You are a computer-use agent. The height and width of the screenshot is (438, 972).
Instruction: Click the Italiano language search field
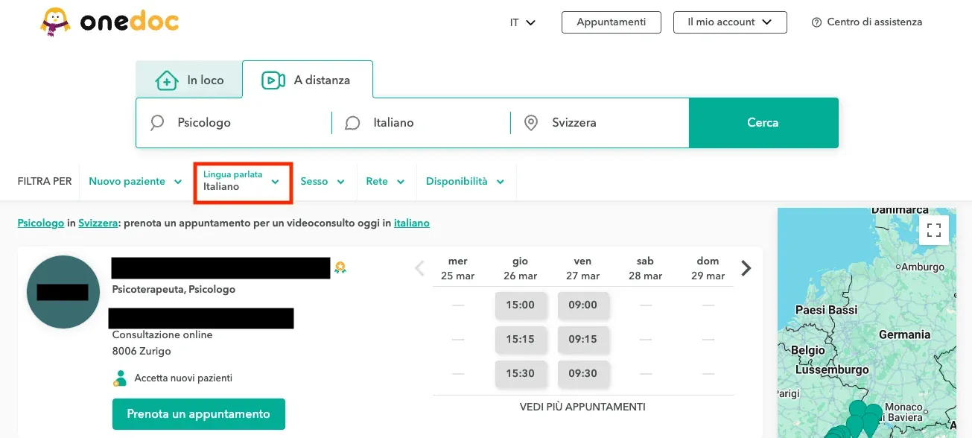421,123
